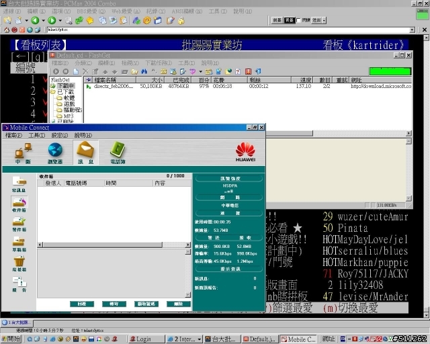Click the PCMan telnet address input field

click(228, 30)
